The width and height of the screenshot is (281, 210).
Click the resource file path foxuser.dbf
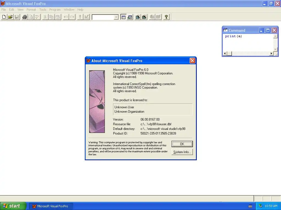[156, 124]
